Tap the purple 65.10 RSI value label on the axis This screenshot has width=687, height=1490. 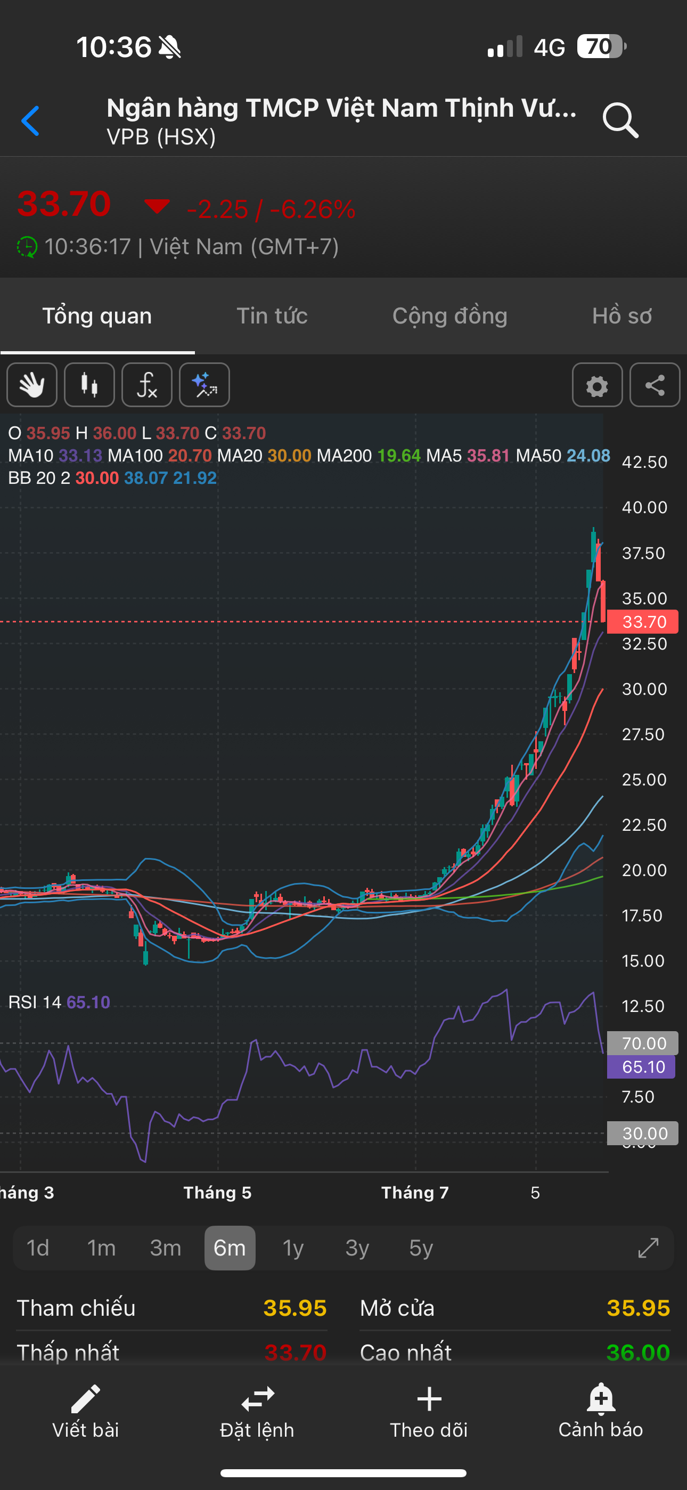(641, 1066)
